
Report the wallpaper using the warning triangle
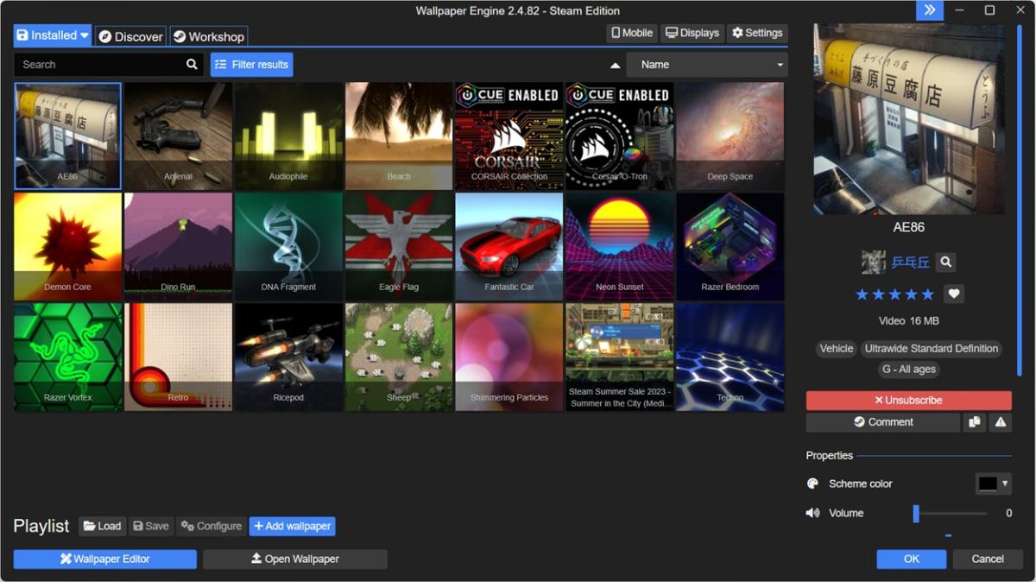pyautogui.click(x=1001, y=421)
